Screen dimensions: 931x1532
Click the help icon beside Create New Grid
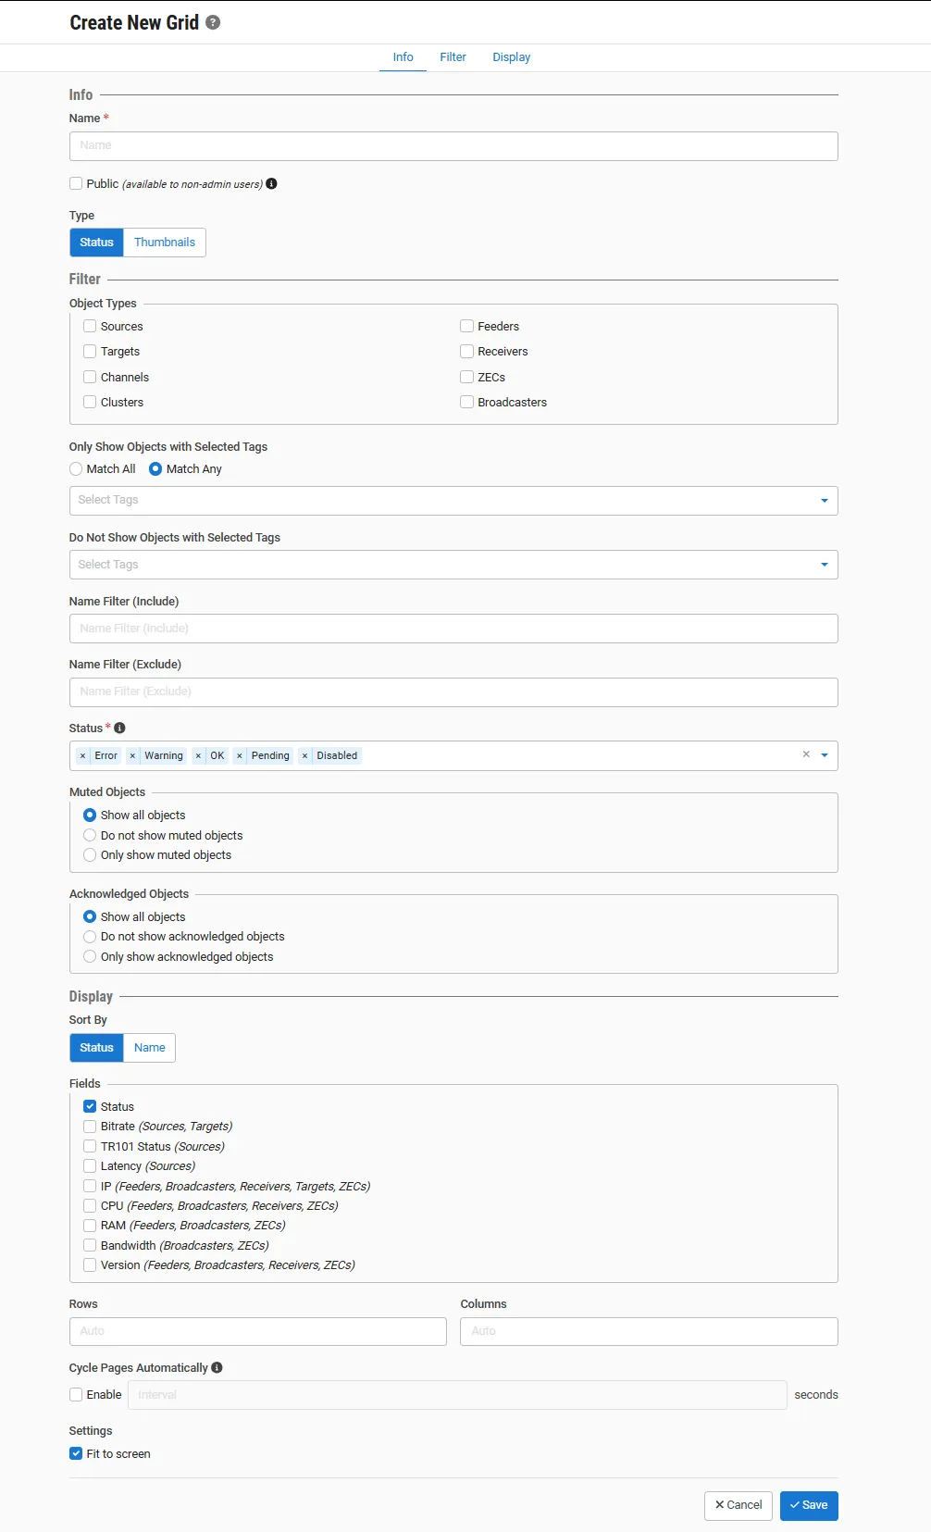[213, 22]
